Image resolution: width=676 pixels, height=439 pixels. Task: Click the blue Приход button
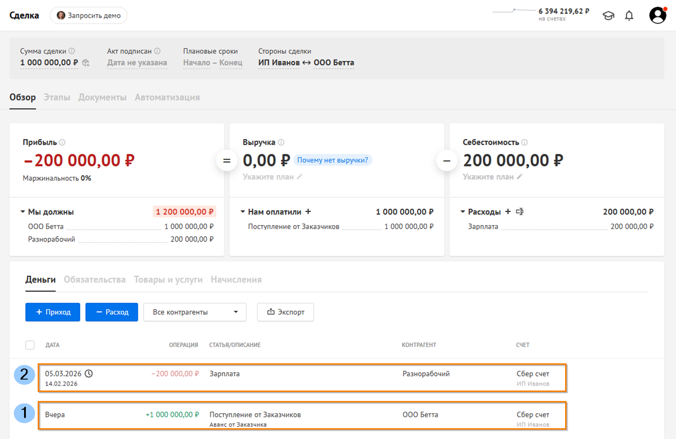[53, 312]
